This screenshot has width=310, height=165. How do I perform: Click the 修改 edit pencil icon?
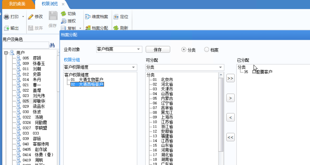(31, 17)
